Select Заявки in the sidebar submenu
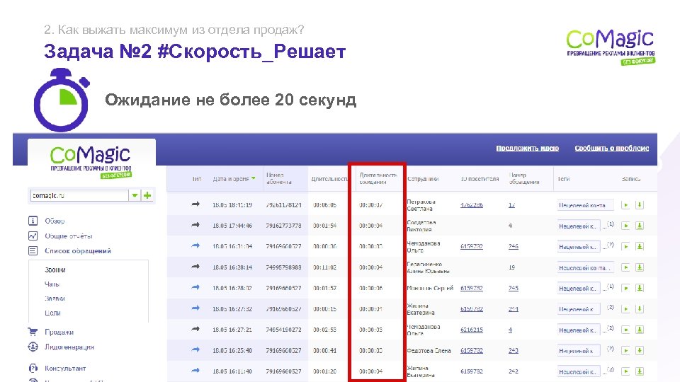This screenshot has width=680, height=382. pyautogui.click(x=55, y=299)
